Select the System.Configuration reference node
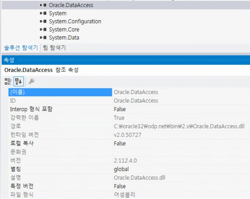This screenshot has width=250, height=199. tap(75, 21)
